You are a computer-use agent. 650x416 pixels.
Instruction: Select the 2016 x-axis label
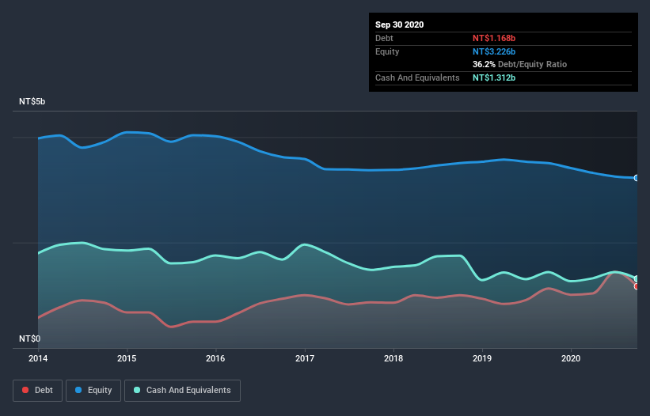tap(215, 358)
